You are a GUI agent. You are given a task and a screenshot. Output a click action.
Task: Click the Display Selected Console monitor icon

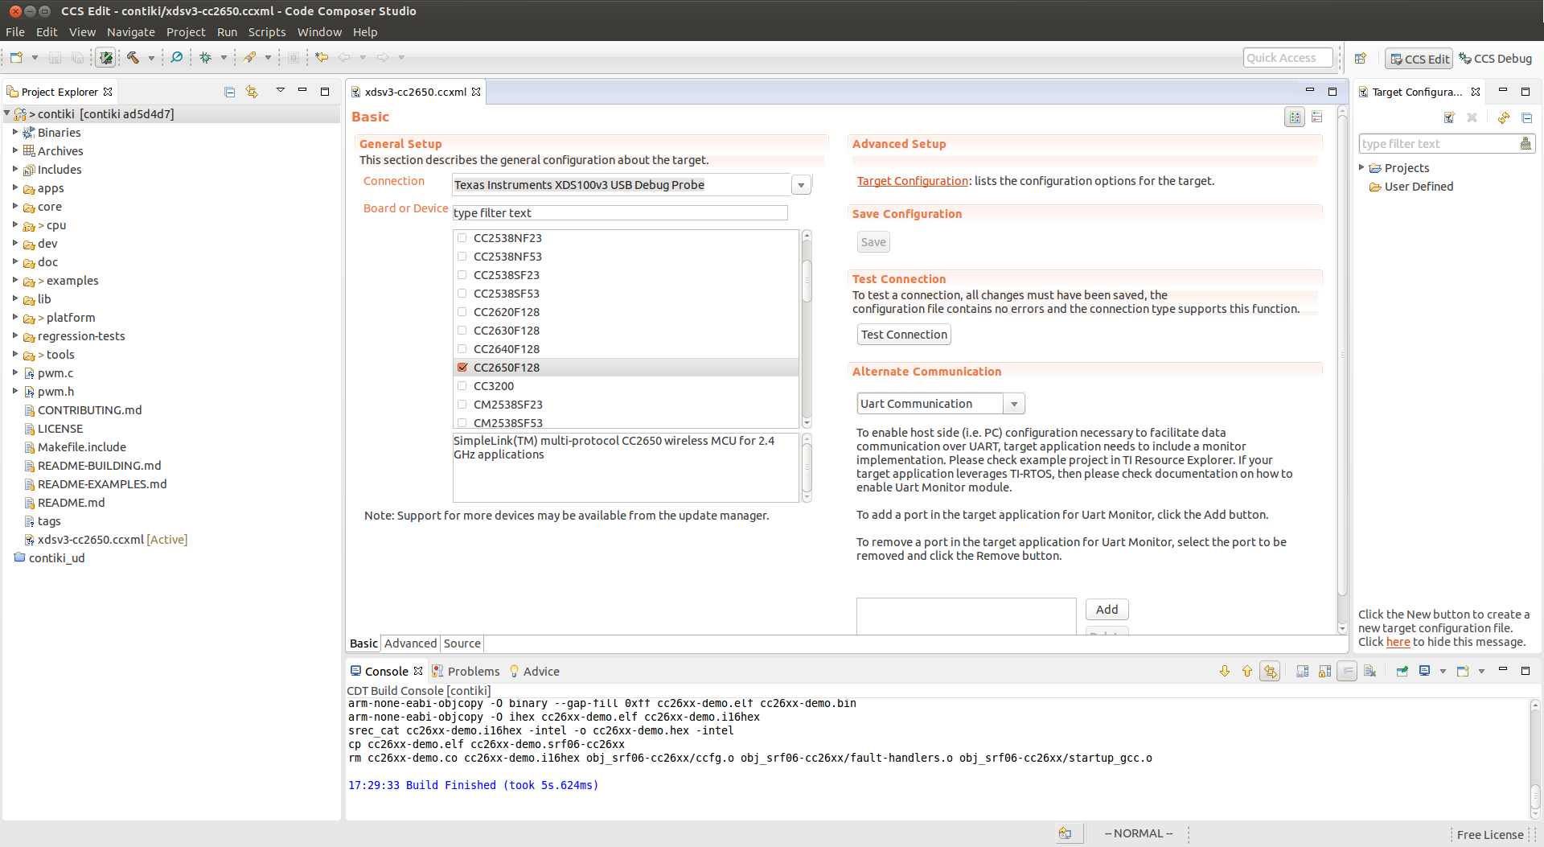pos(1425,672)
